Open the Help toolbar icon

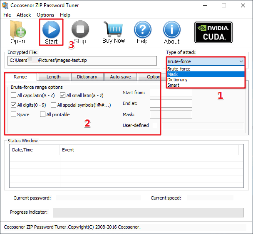tap(143, 32)
